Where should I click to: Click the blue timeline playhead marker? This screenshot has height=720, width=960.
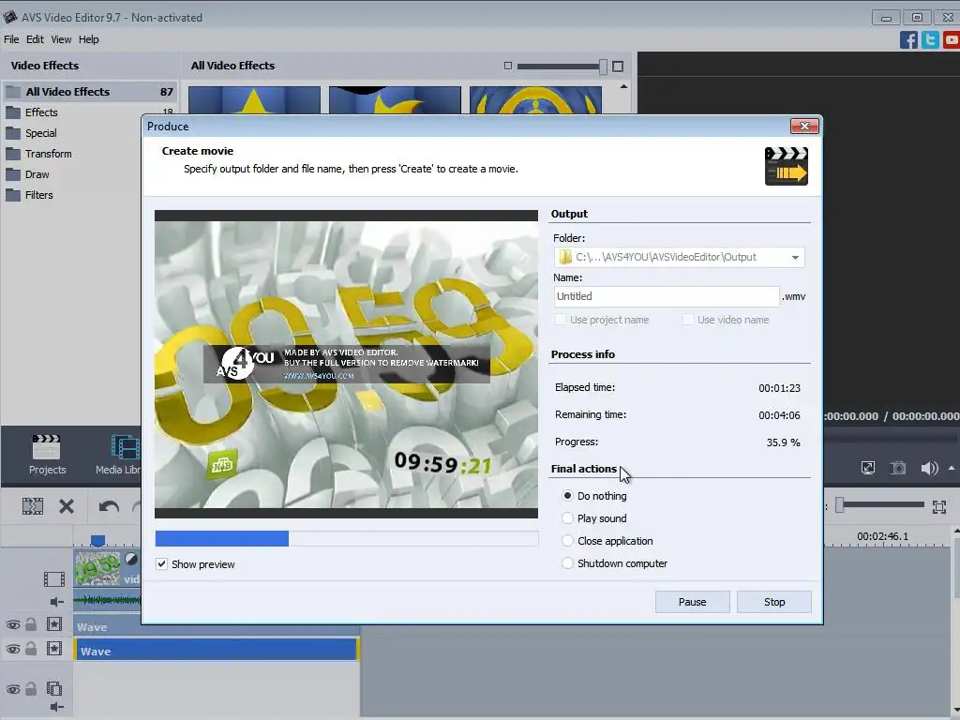tap(97, 541)
